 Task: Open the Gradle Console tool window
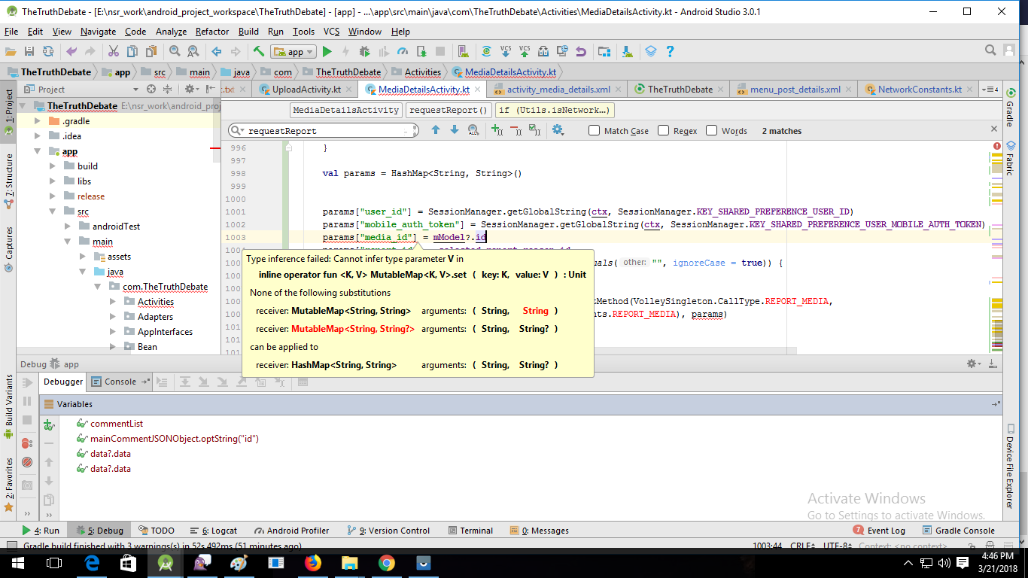[x=959, y=531]
